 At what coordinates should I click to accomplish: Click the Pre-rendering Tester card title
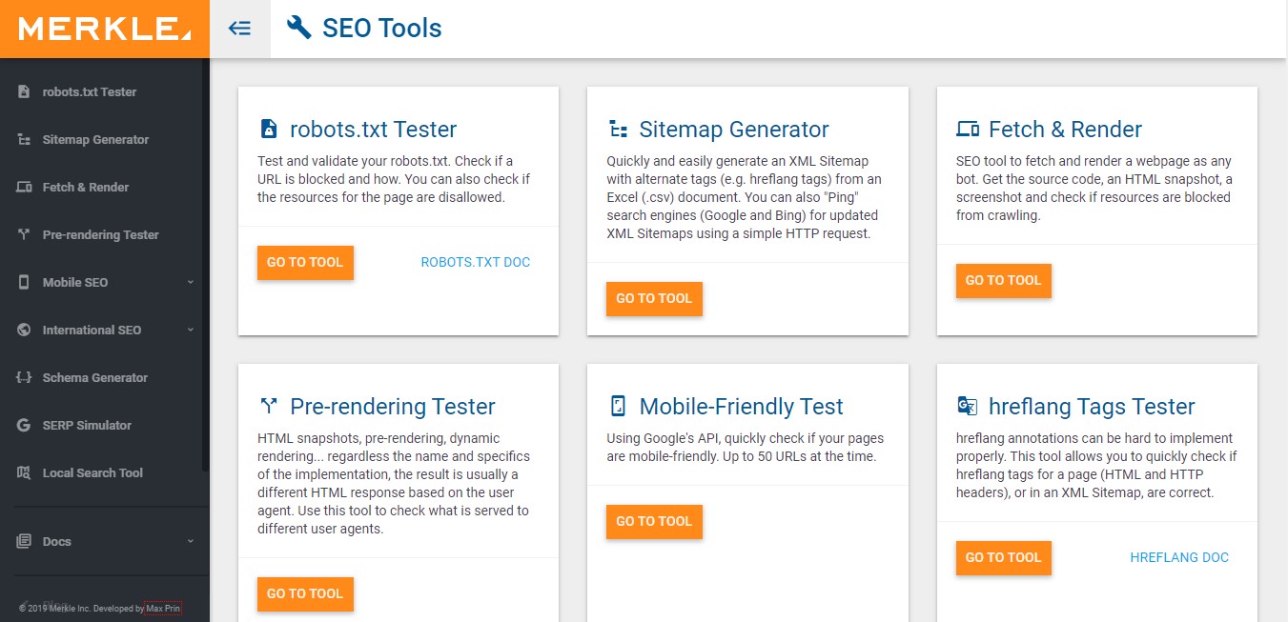tap(393, 407)
